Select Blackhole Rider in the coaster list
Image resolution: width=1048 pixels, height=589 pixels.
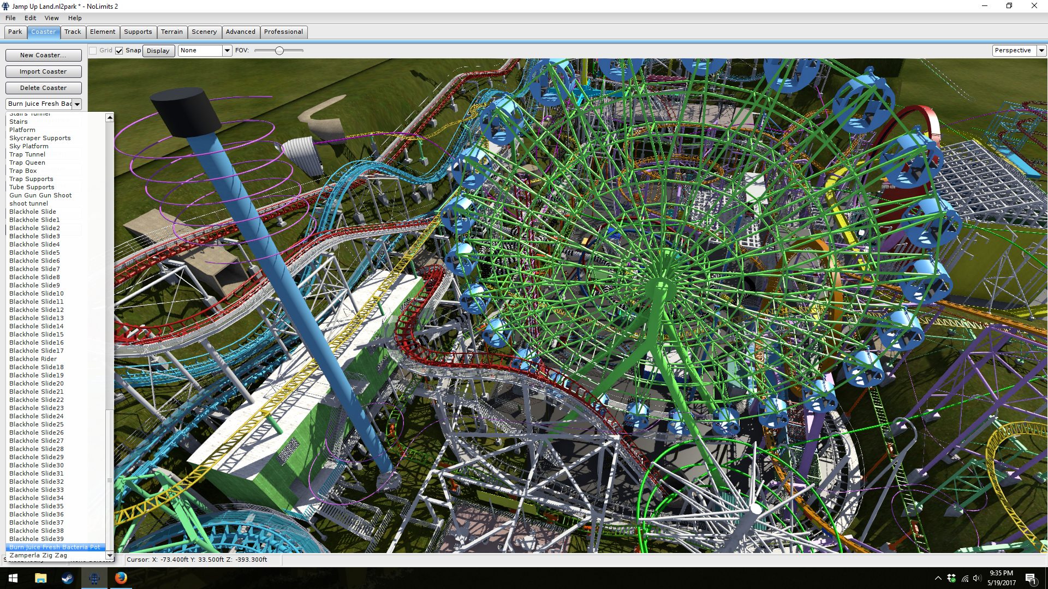tap(33, 359)
